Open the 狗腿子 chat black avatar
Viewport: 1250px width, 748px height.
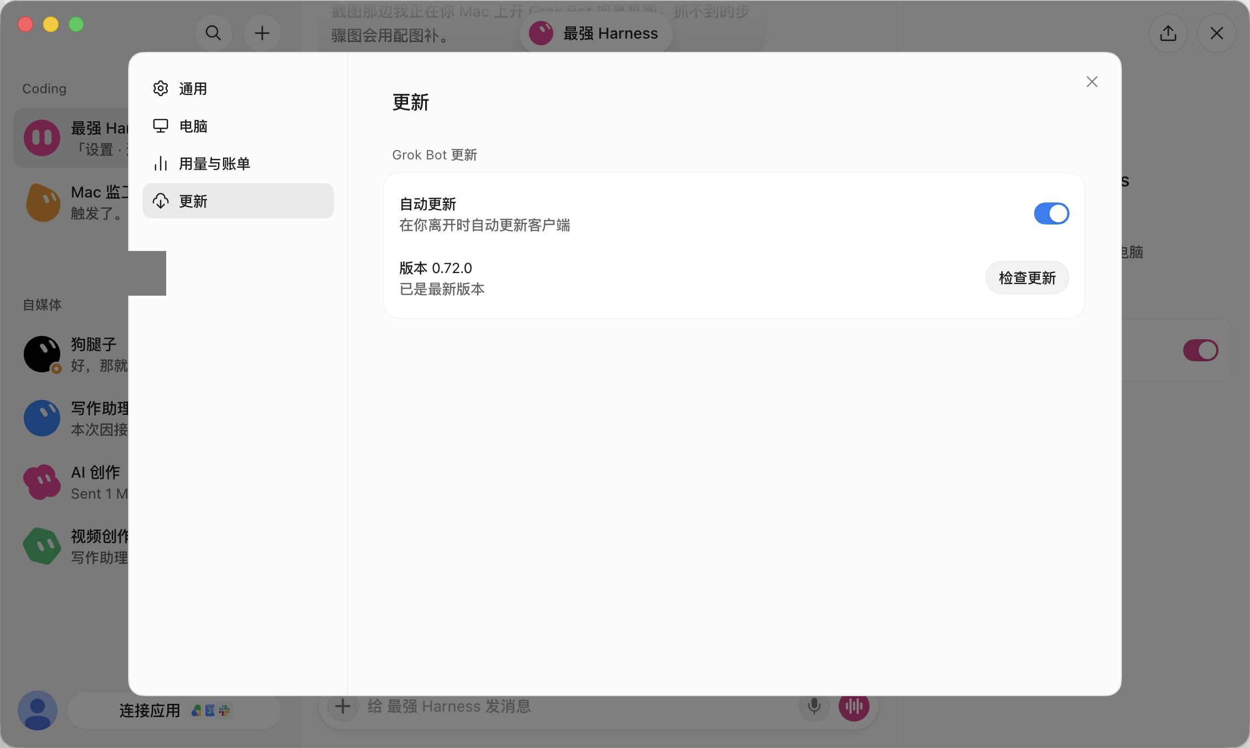[42, 355]
